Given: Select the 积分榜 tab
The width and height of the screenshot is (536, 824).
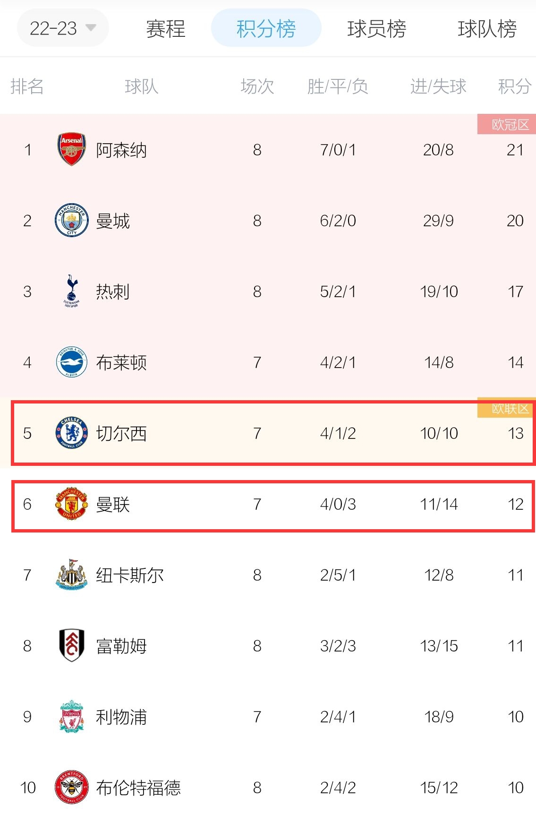Looking at the screenshot, I should point(266,28).
